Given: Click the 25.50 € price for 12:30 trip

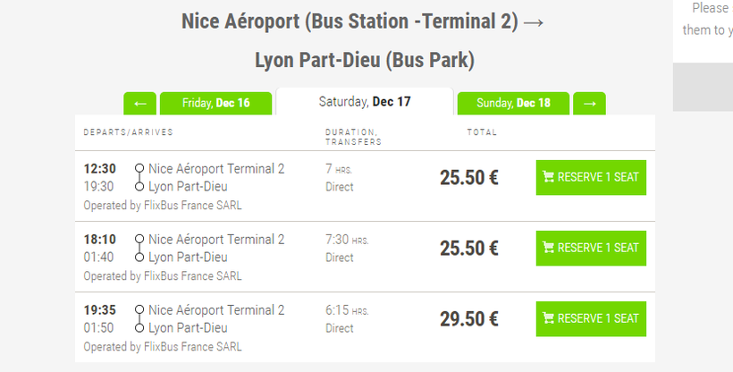Looking at the screenshot, I should click(x=468, y=177).
